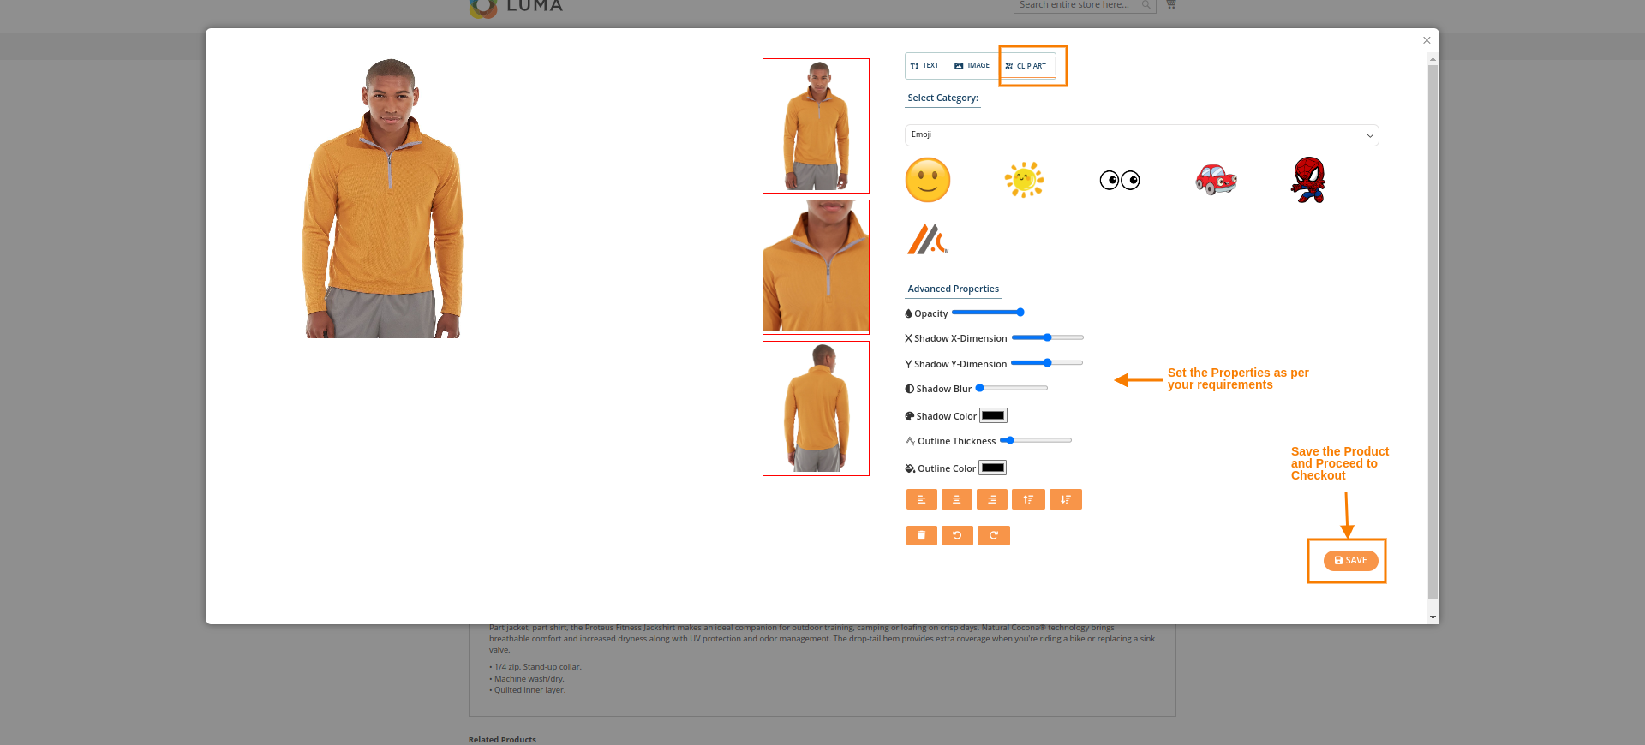The image size is (1645, 745).
Task: Select the smiley face emoji clip art
Action: (x=928, y=180)
